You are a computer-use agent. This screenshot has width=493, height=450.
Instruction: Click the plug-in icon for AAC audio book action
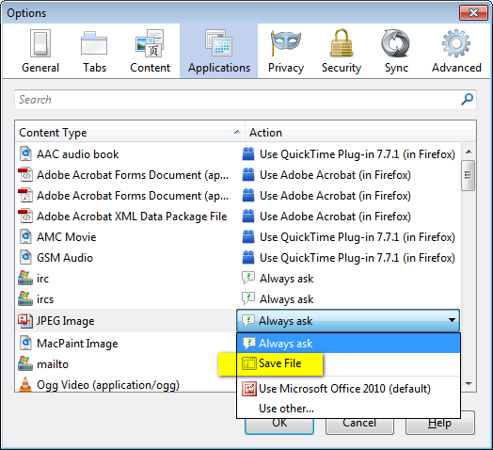pos(248,154)
